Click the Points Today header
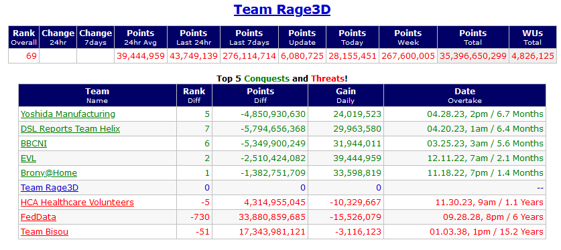The width and height of the screenshot is (561, 250). pyautogui.click(x=353, y=37)
